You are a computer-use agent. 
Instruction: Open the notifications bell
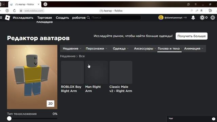193,18
